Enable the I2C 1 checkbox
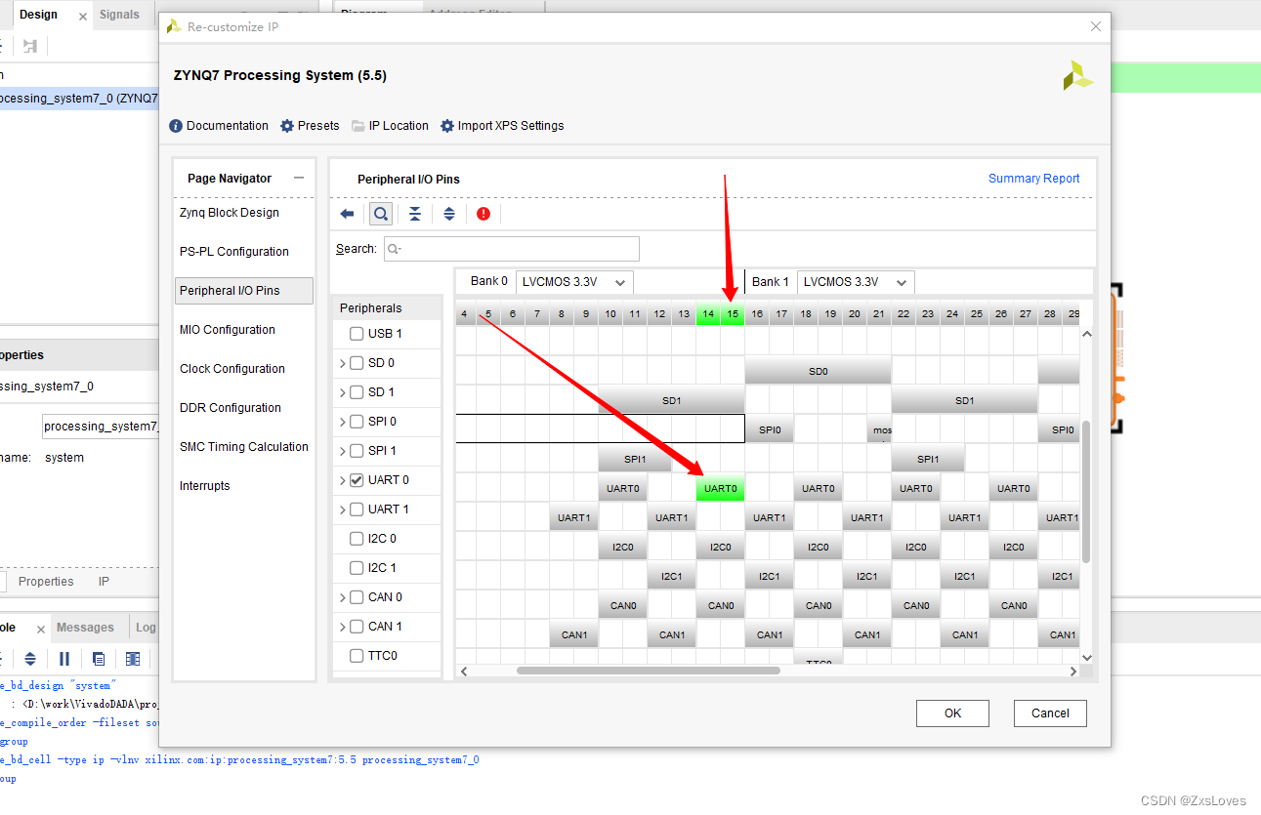 (357, 568)
